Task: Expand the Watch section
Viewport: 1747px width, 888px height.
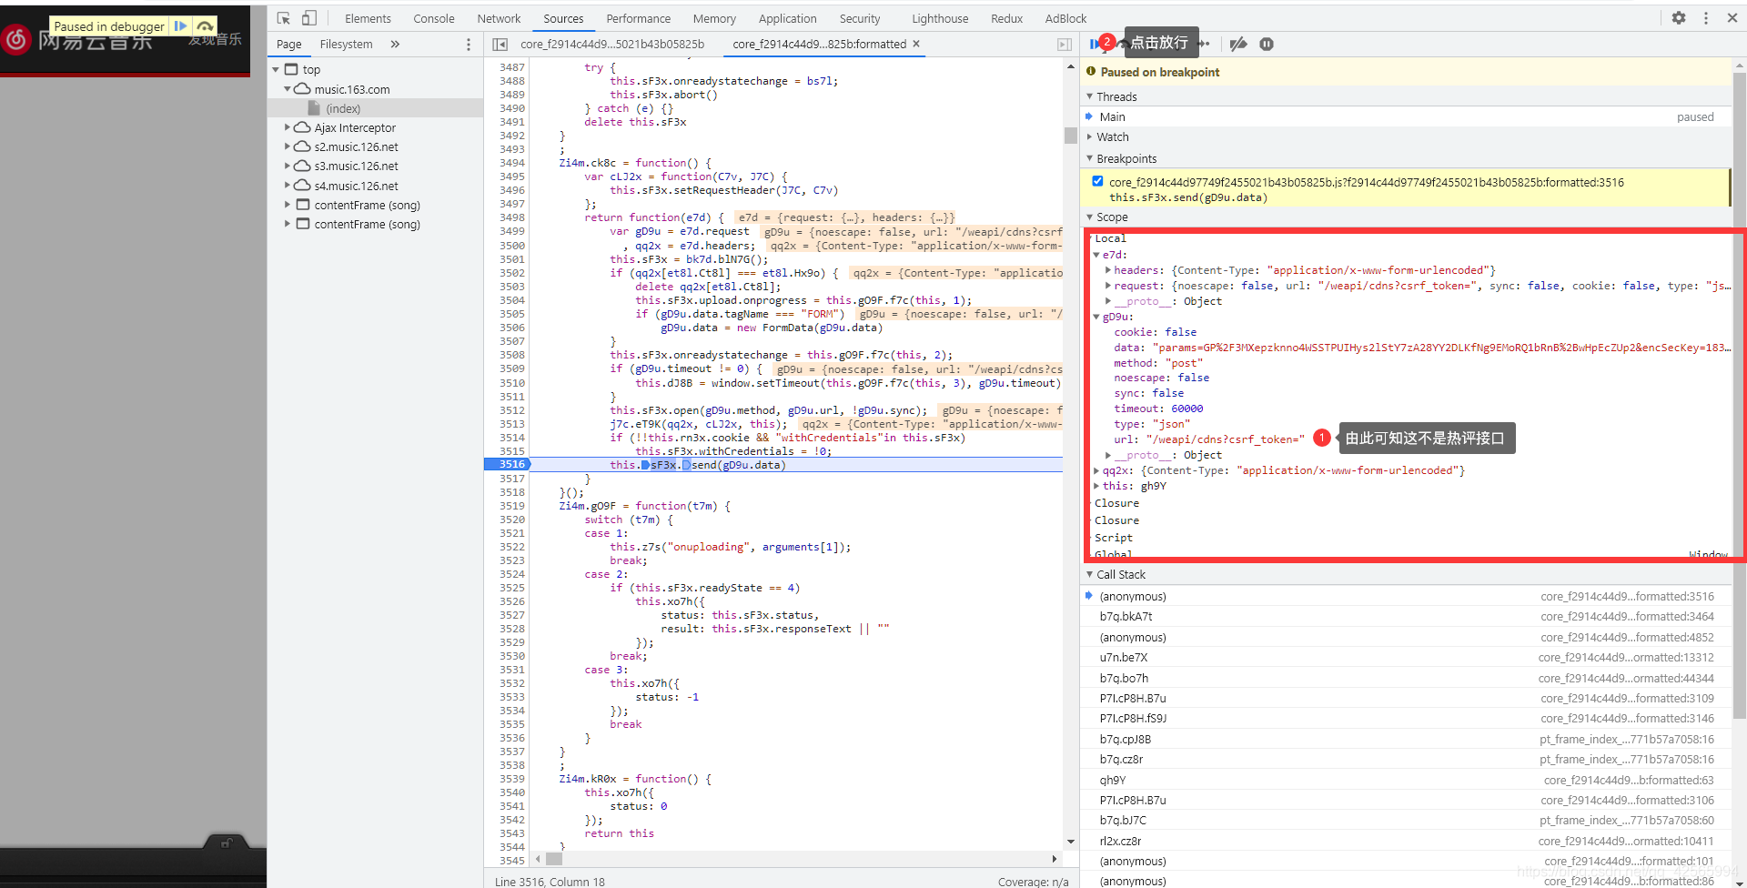Action: [x=1090, y=136]
